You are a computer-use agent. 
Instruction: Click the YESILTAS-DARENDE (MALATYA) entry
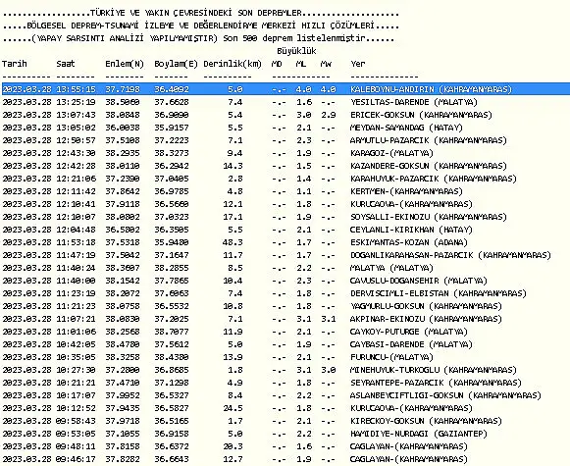[x=414, y=102]
